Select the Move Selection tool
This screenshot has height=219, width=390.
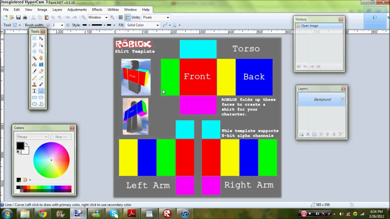point(41,45)
